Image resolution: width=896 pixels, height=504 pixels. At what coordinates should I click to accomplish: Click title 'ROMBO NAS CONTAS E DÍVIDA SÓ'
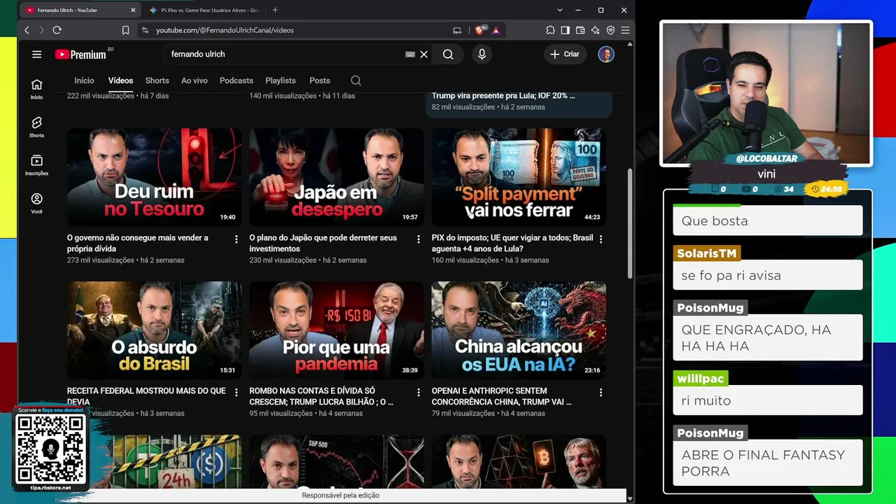(321, 396)
